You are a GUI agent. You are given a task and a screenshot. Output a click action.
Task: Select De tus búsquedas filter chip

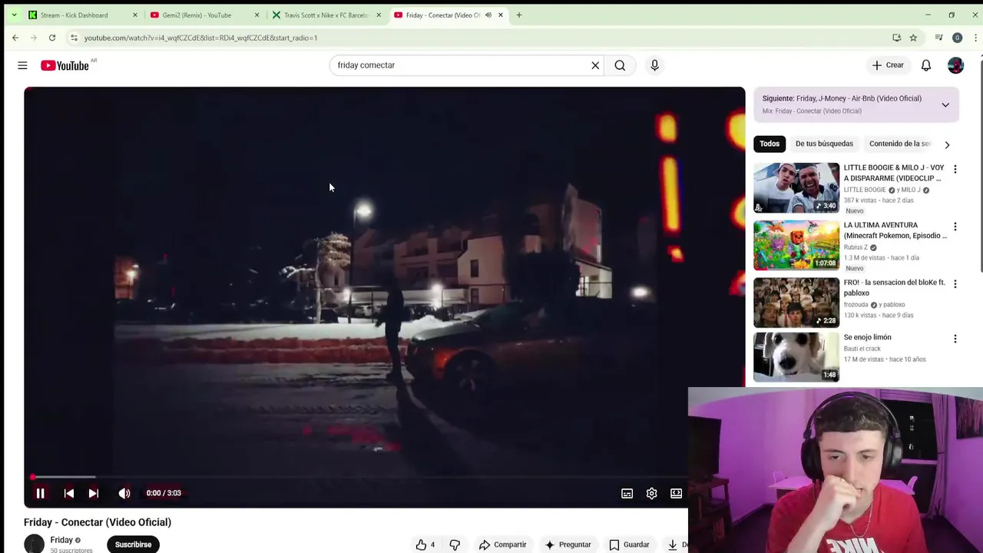824,144
